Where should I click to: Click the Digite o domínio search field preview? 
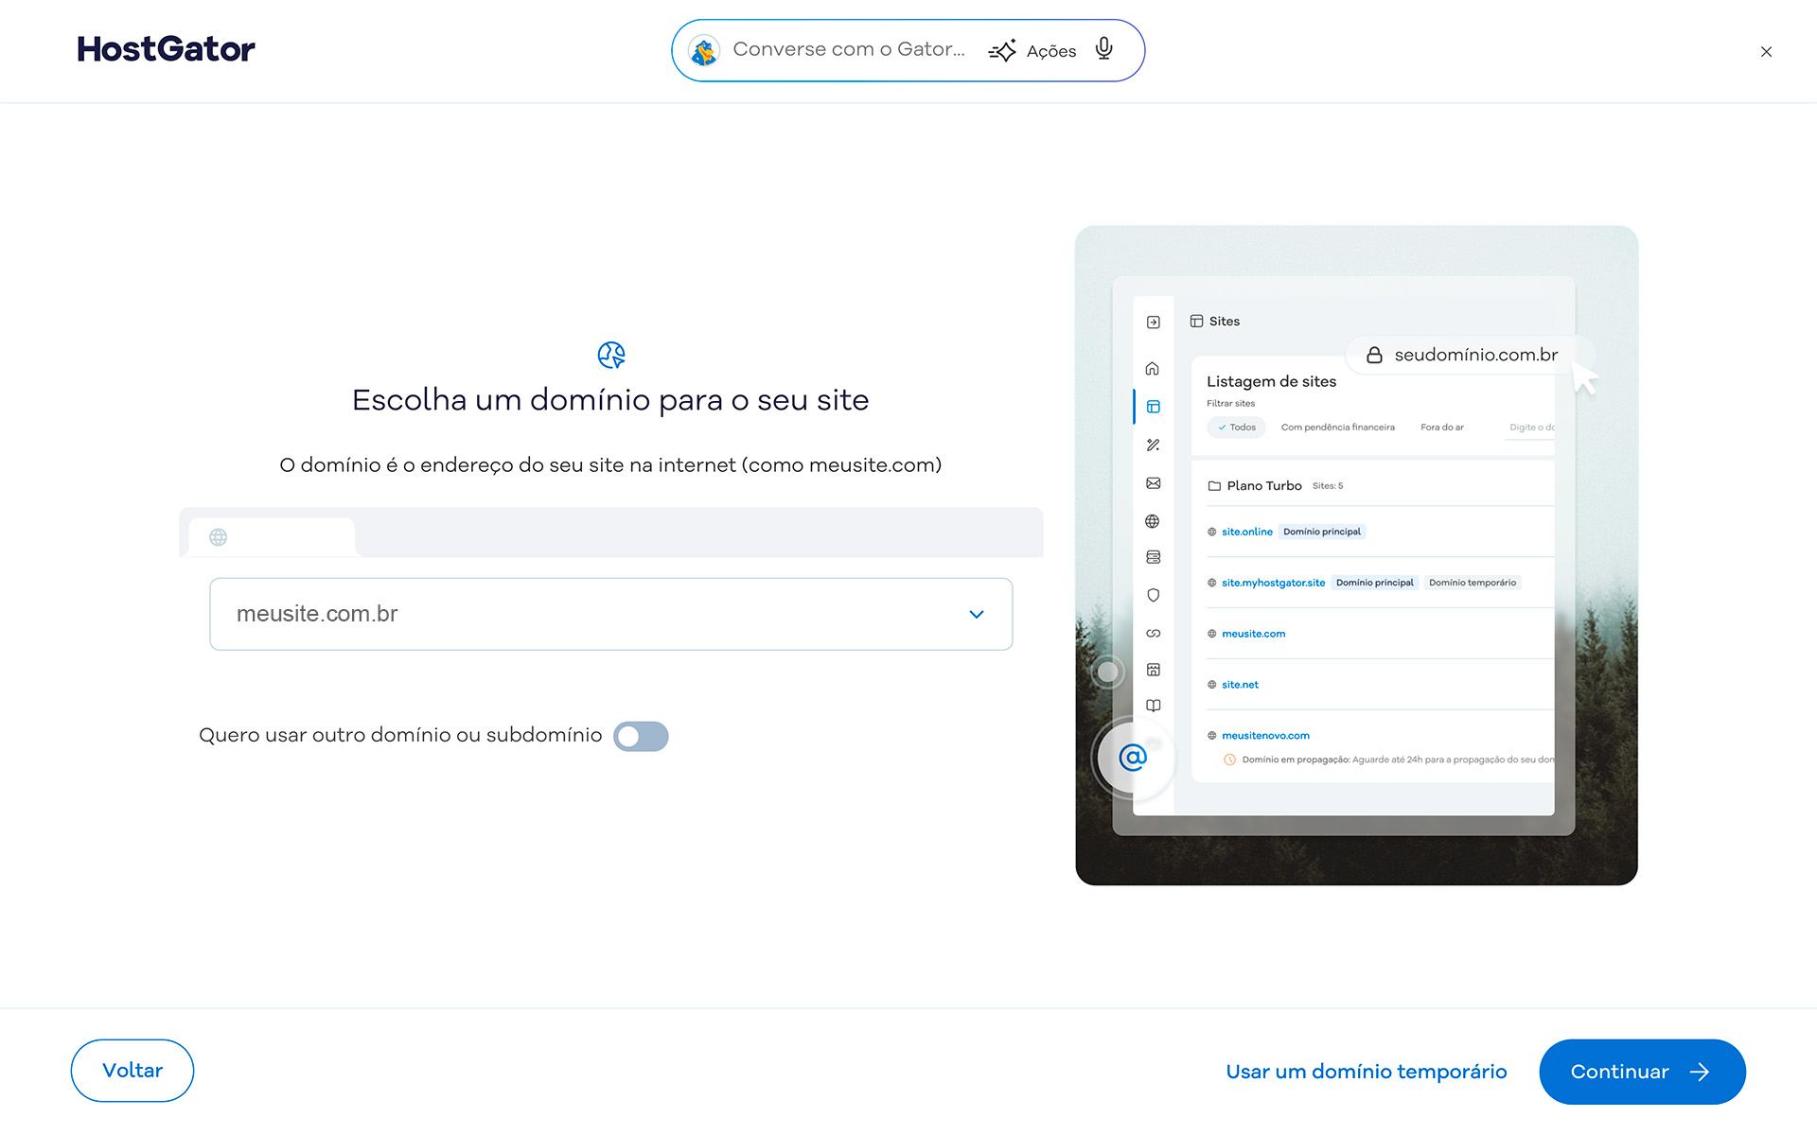pos(1531,428)
